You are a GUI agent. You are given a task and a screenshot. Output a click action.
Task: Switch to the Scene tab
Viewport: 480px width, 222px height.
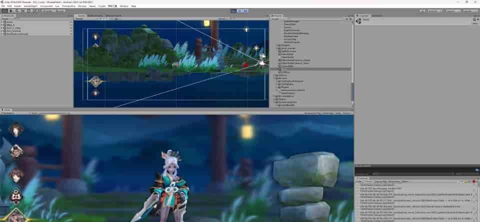click(80, 15)
